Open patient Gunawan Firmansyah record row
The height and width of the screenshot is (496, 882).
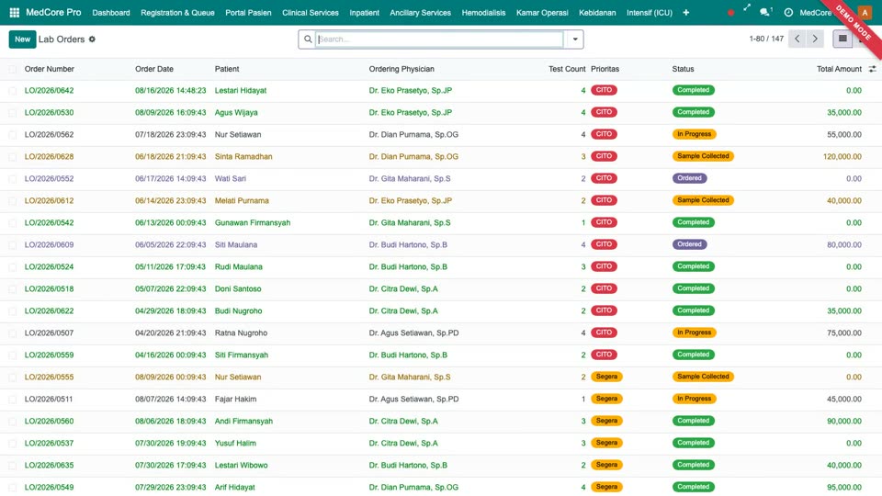click(253, 222)
